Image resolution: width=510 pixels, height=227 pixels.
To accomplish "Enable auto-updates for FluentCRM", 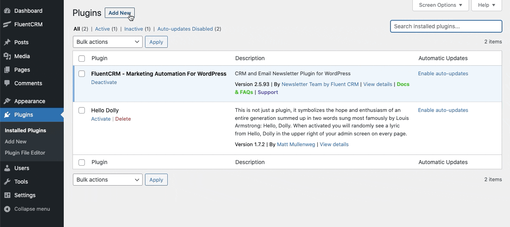I will (x=443, y=73).
